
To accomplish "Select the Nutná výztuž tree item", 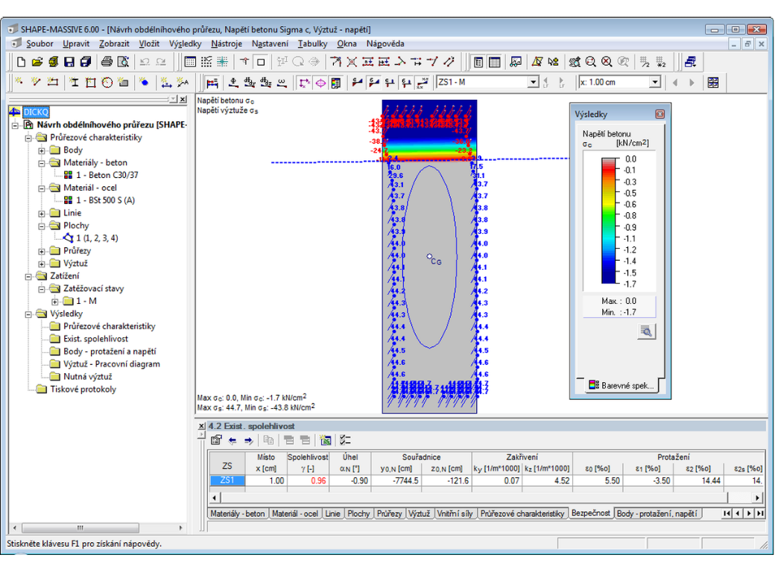I will 88,376.
